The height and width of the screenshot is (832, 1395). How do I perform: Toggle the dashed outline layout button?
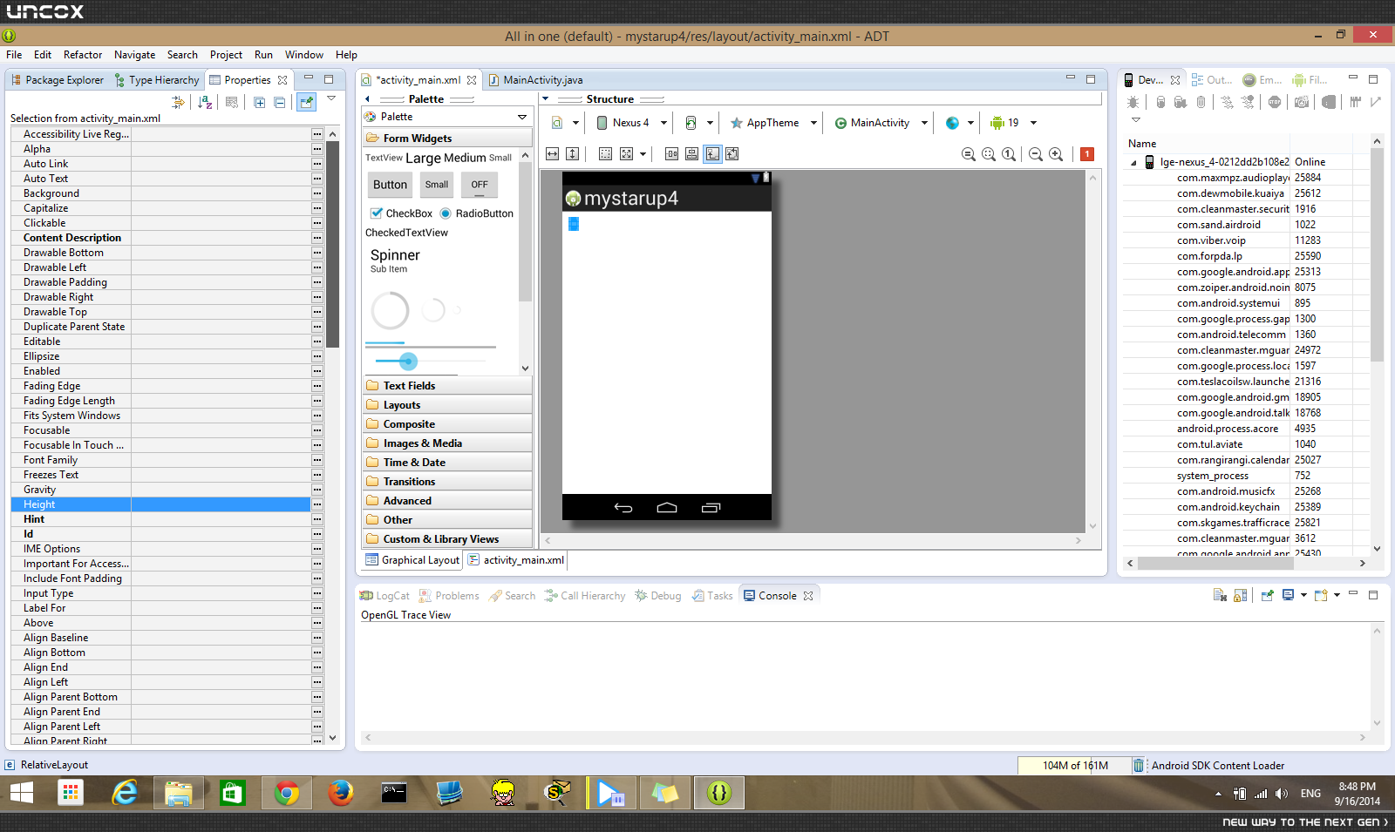click(x=605, y=154)
